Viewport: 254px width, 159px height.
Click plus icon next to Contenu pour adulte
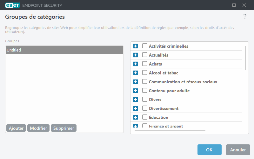pyautogui.click(x=136, y=91)
